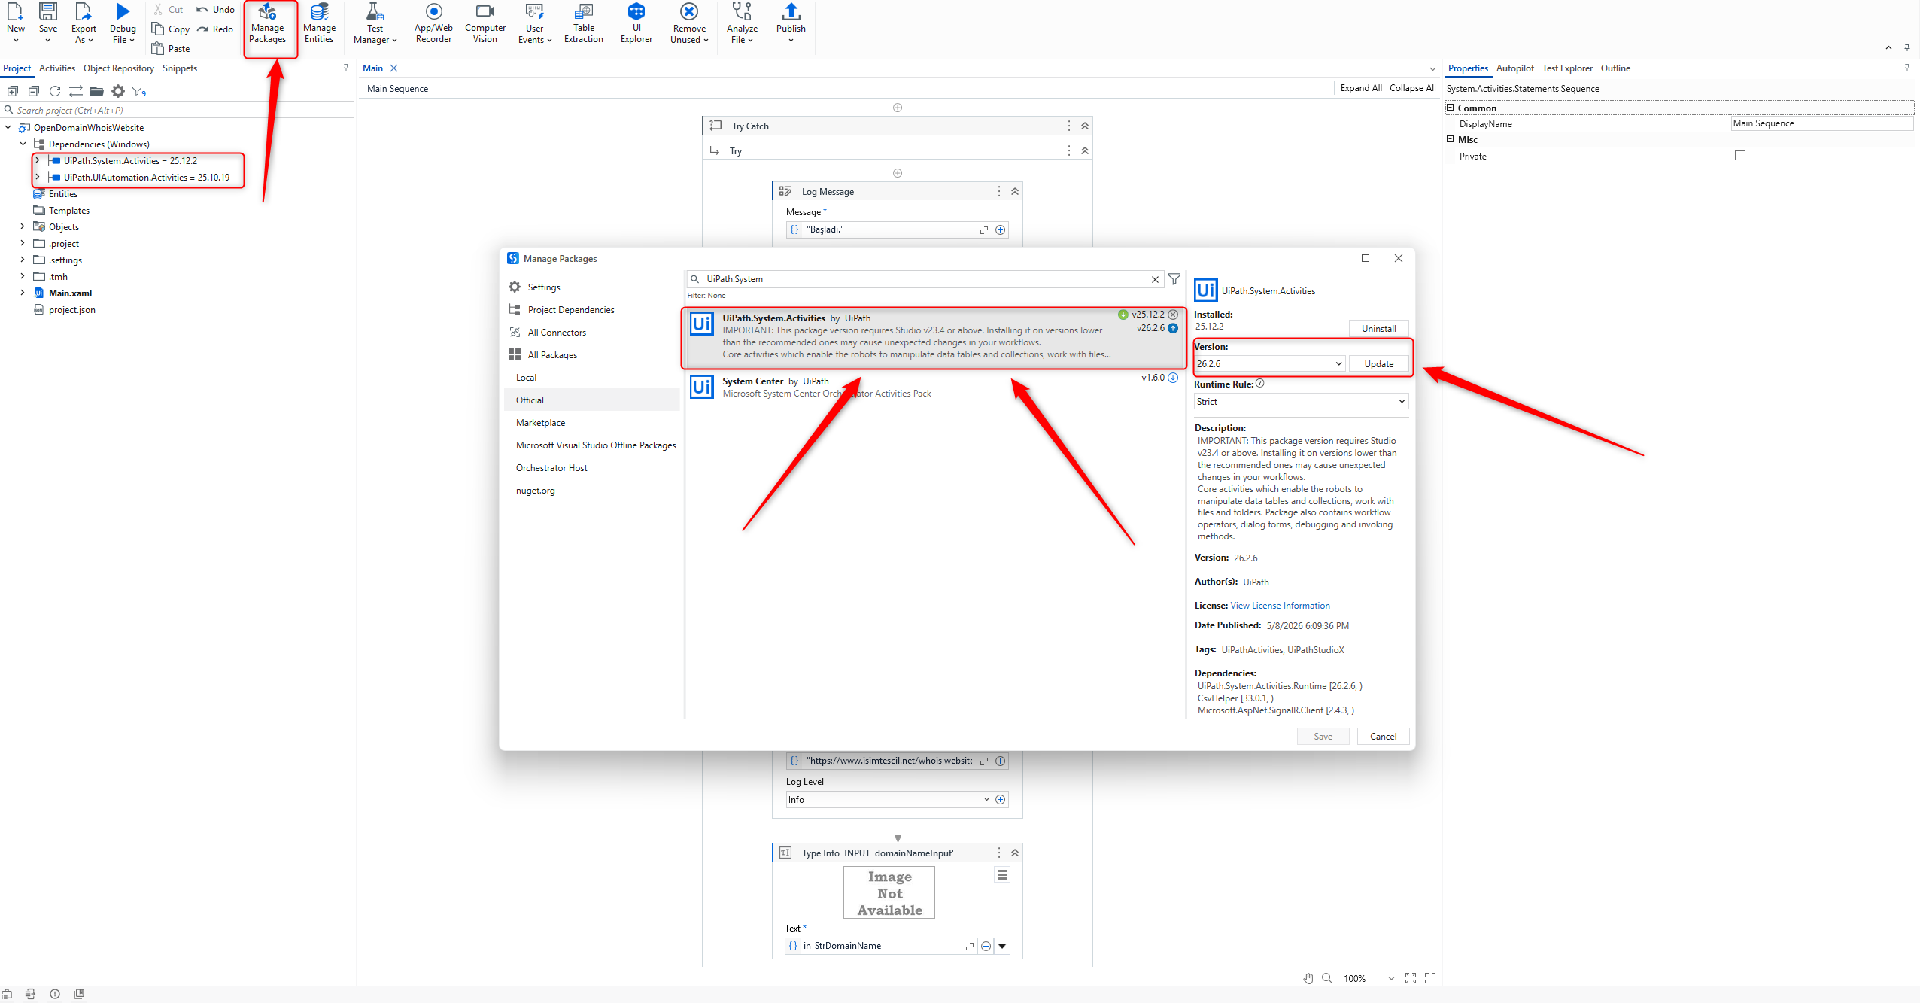The width and height of the screenshot is (1920, 1003).
Task: Open the Publish dropdown
Action: [x=791, y=41]
